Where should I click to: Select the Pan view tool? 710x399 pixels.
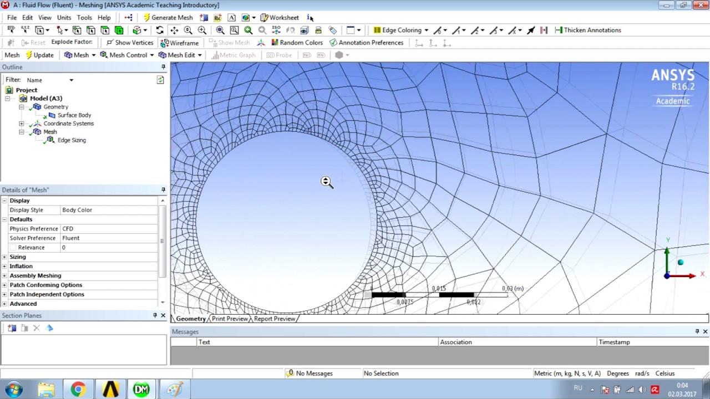pyautogui.click(x=174, y=30)
